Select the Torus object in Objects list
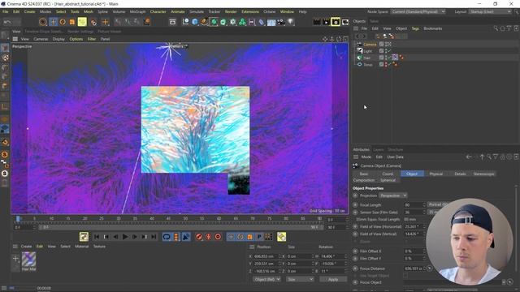 [368, 65]
